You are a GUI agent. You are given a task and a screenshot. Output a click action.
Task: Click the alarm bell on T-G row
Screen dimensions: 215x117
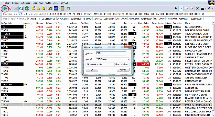(26, 27)
